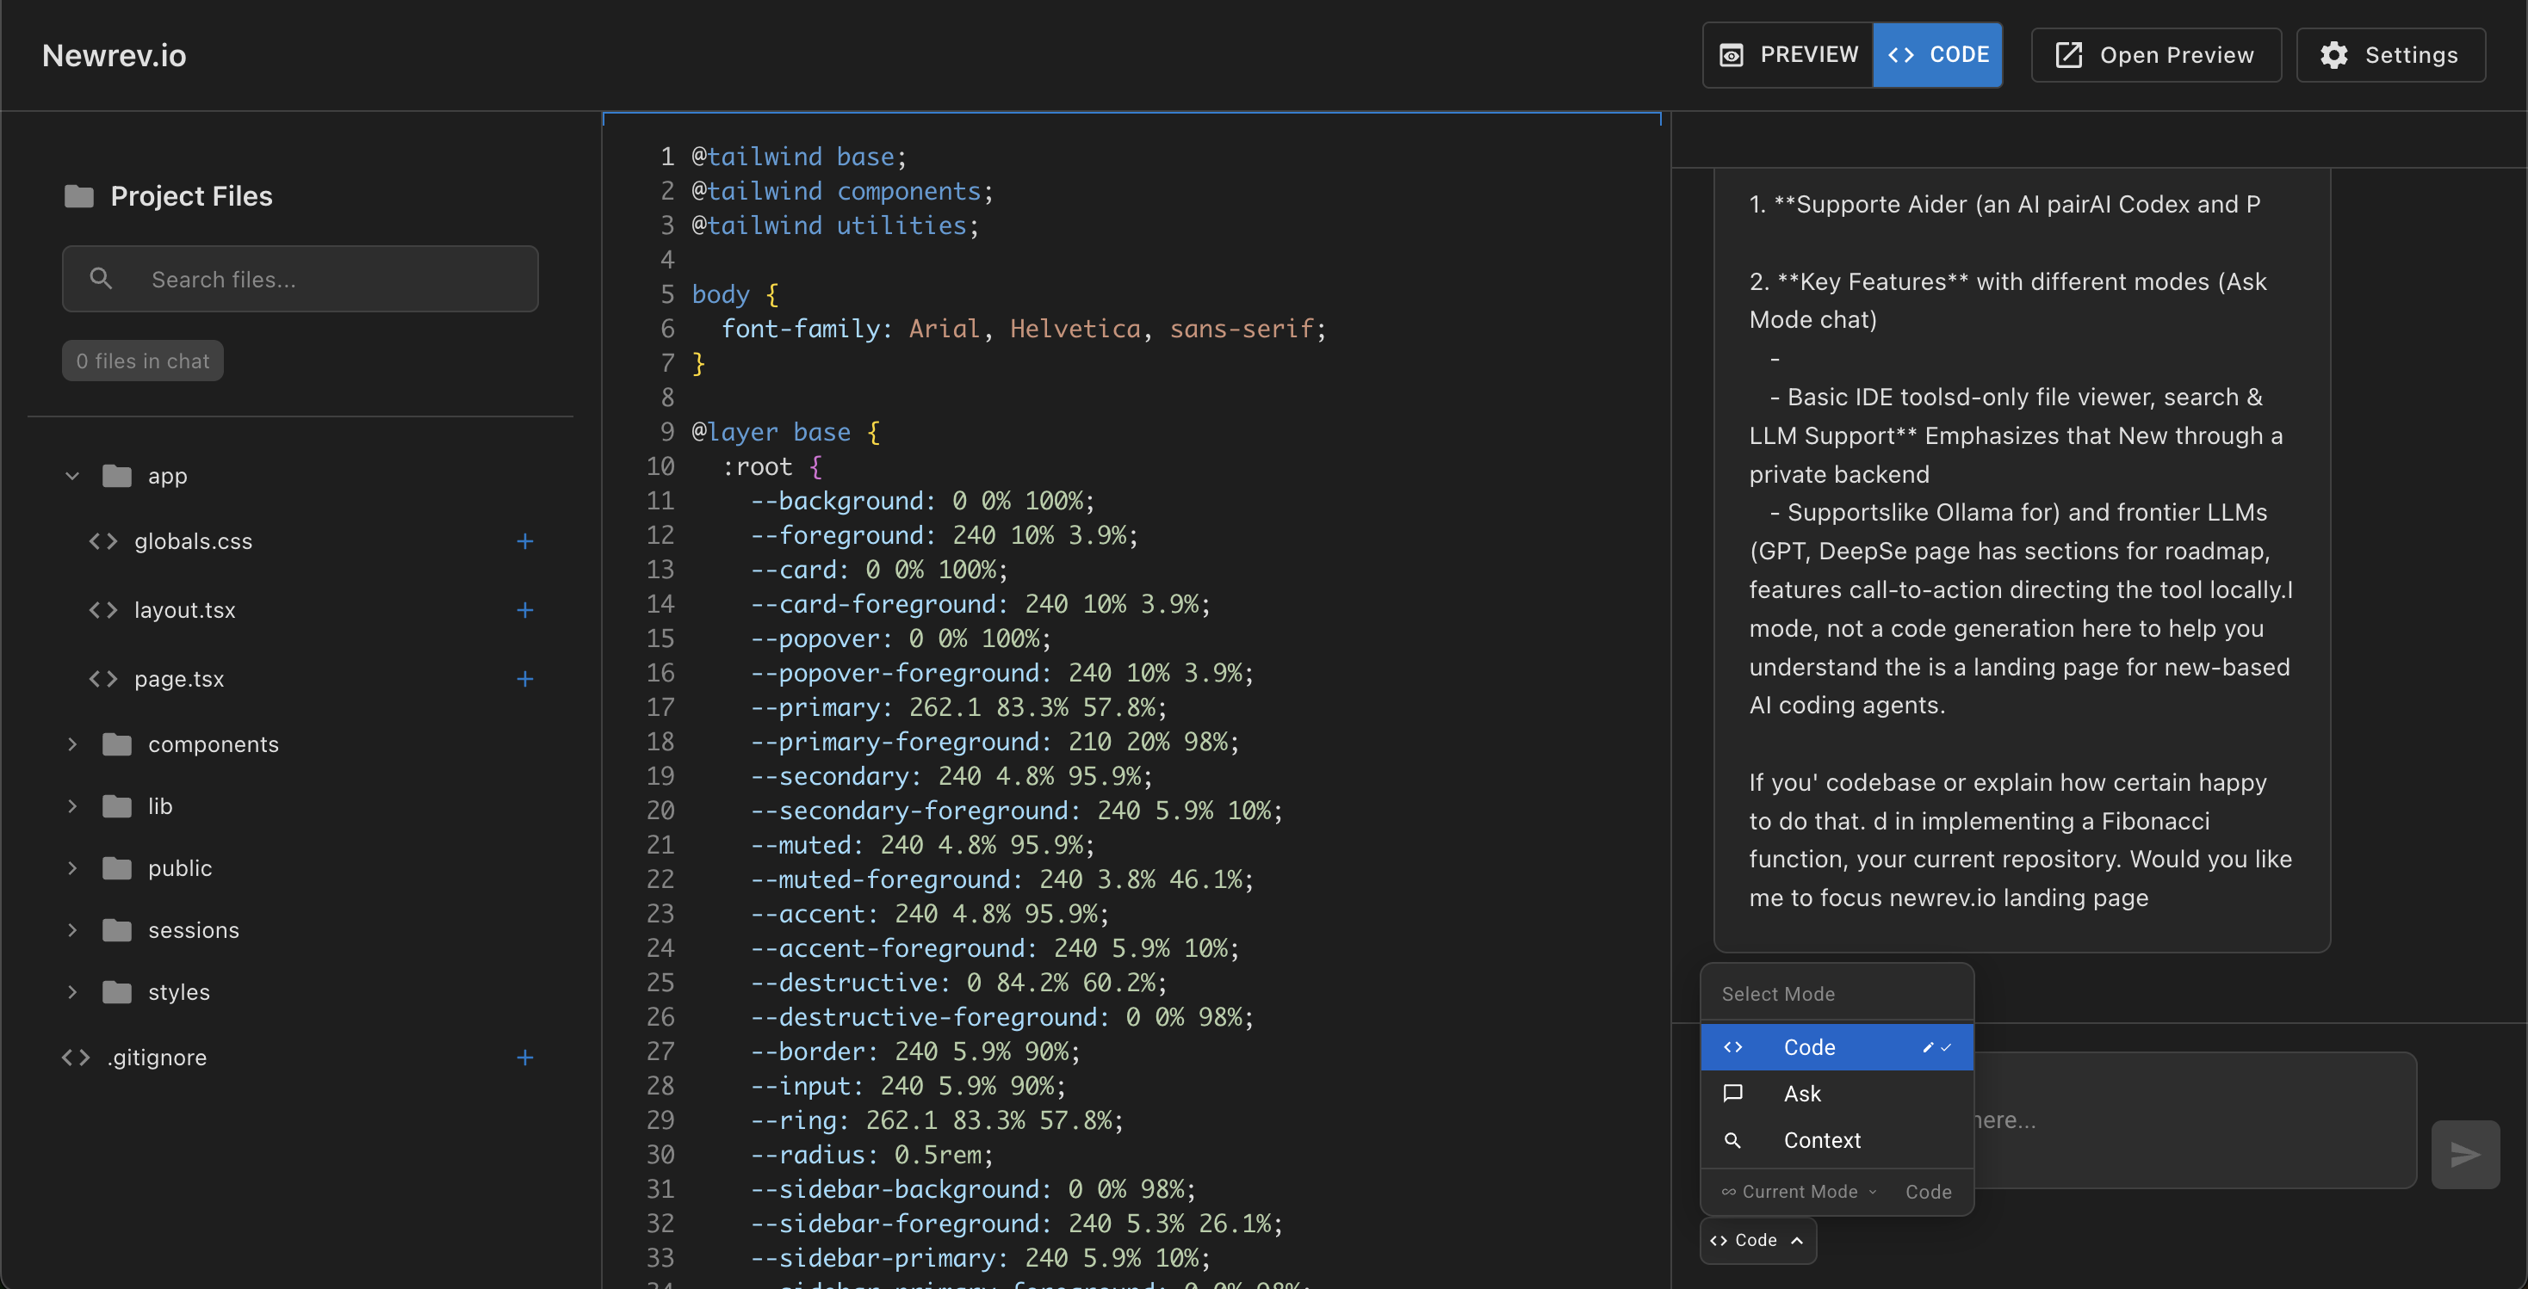Close the Code mode selector dropdown button
This screenshot has width=2528, height=1289.
pos(1757,1241)
